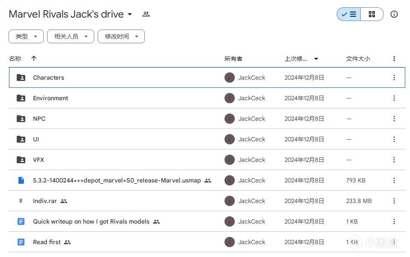Click the 文件大小 column header
This screenshot has width=410, height=257.
358,59
